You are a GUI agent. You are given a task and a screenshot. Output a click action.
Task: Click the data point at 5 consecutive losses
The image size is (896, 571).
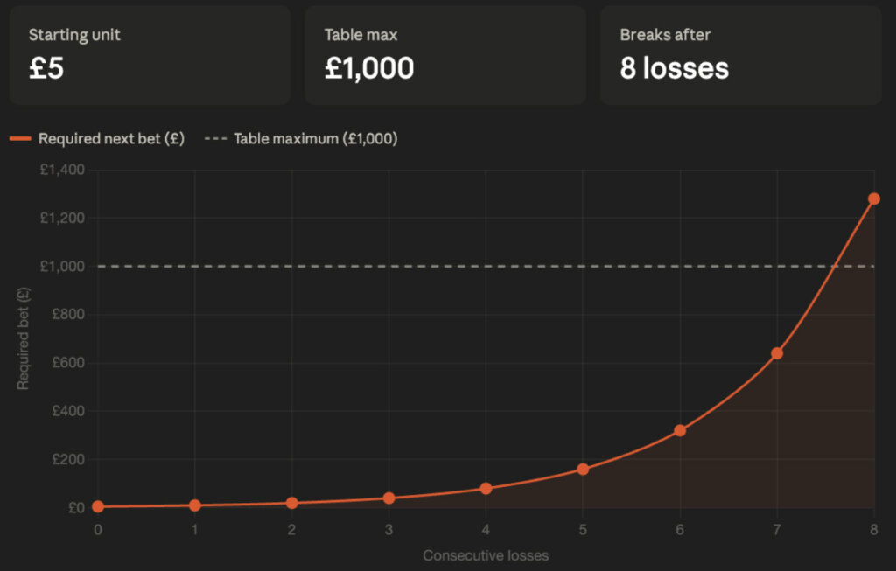pos(583,469)
